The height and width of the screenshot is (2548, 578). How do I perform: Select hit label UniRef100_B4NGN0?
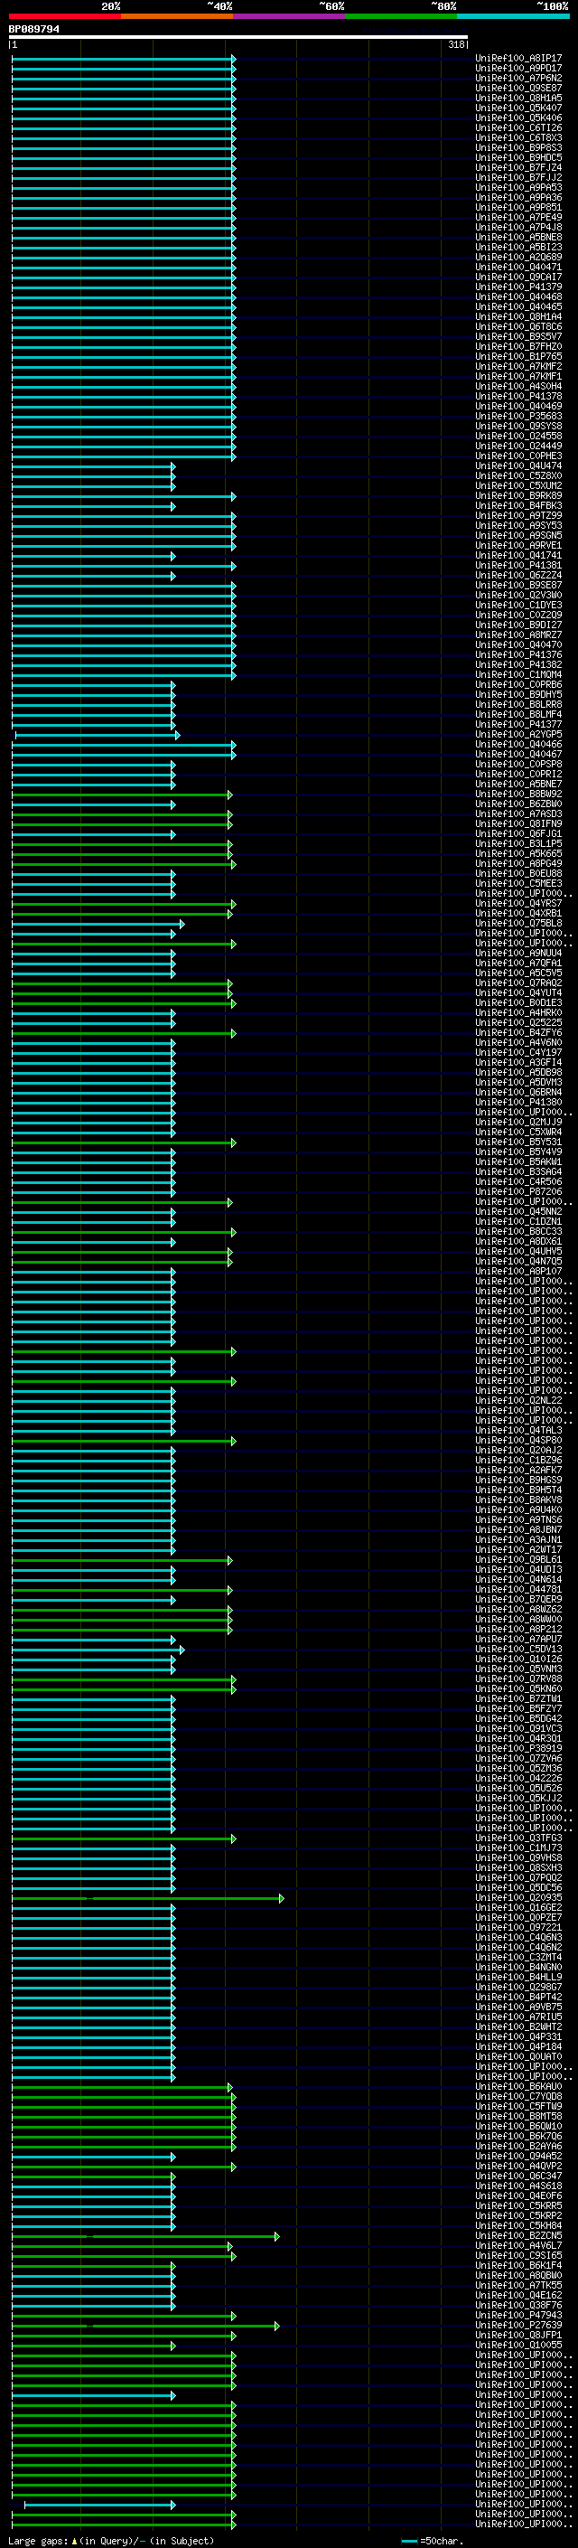518,1968
